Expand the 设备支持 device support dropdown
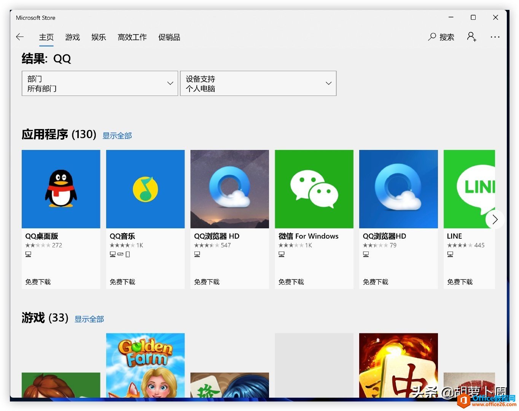The height and width of the screenshot is (411, 519). pyautogui.click(x=258, y=83)
